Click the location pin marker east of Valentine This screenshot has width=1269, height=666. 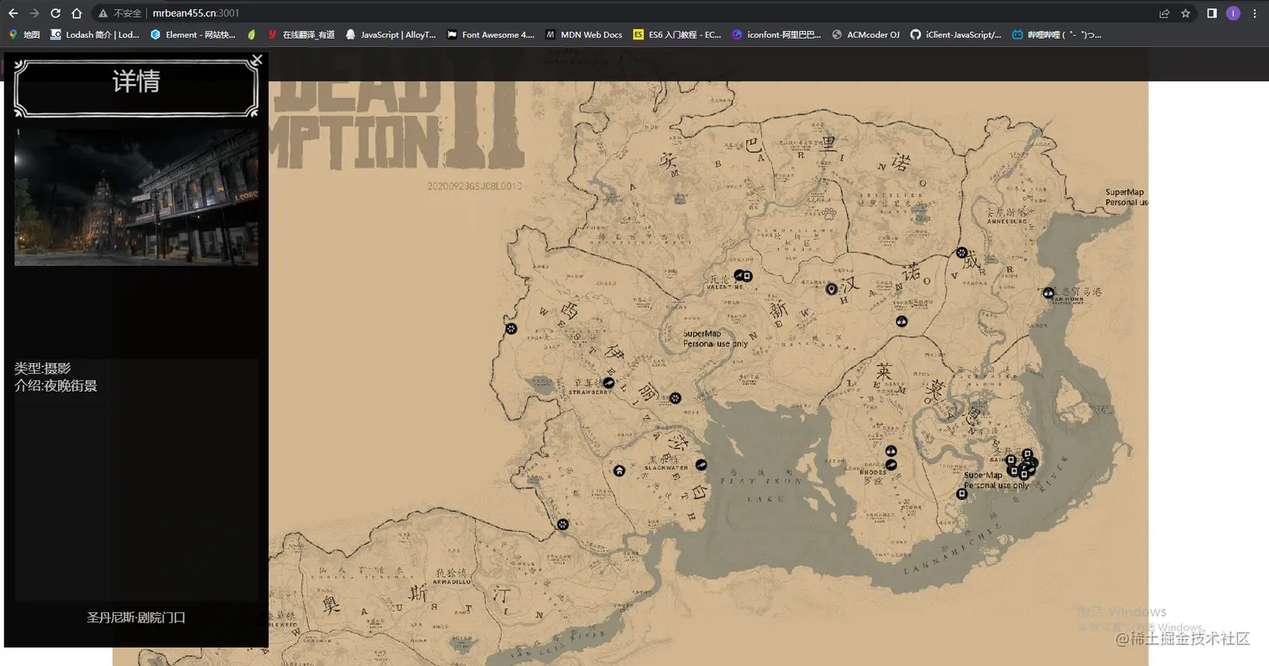pyautogui.click(x=832, y=289)
